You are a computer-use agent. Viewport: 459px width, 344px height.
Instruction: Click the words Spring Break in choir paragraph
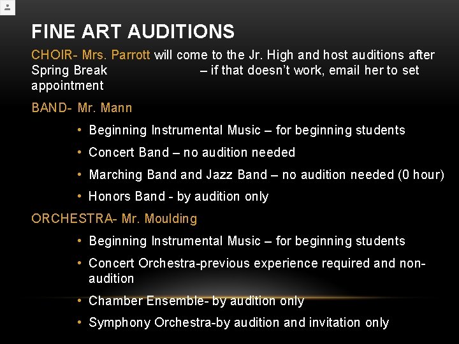point(69,70)
